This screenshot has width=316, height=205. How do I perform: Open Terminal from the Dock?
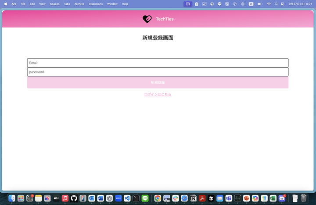click(136, 198)
